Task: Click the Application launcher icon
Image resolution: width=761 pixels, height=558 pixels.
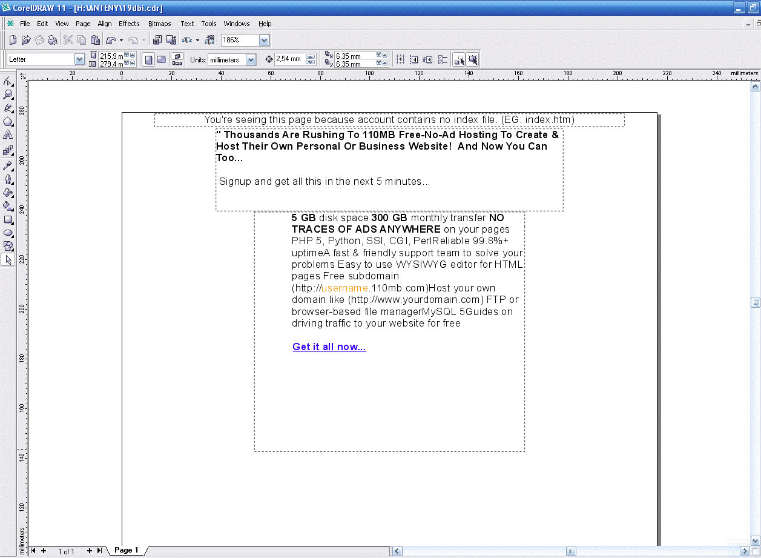Action: click(x=188, y=40)
